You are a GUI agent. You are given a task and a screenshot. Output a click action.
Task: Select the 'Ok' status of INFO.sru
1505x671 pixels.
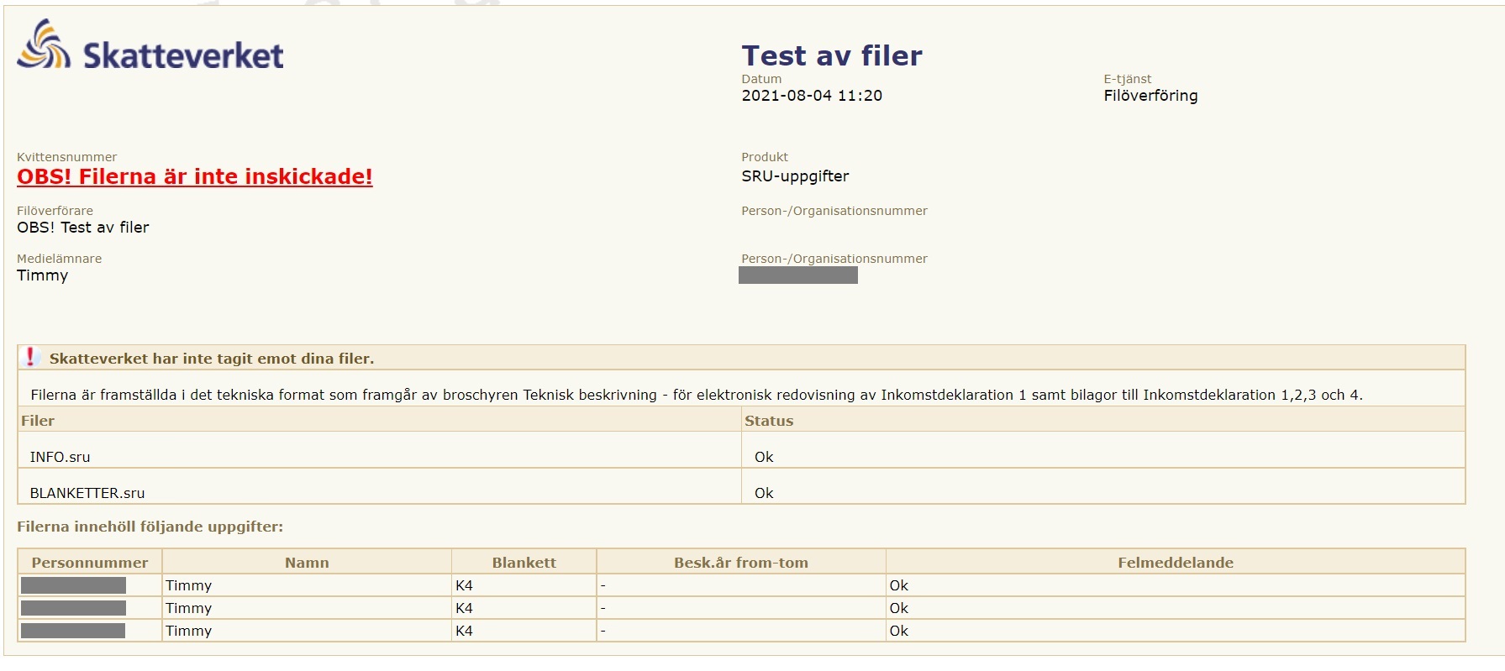click(764, 457)
